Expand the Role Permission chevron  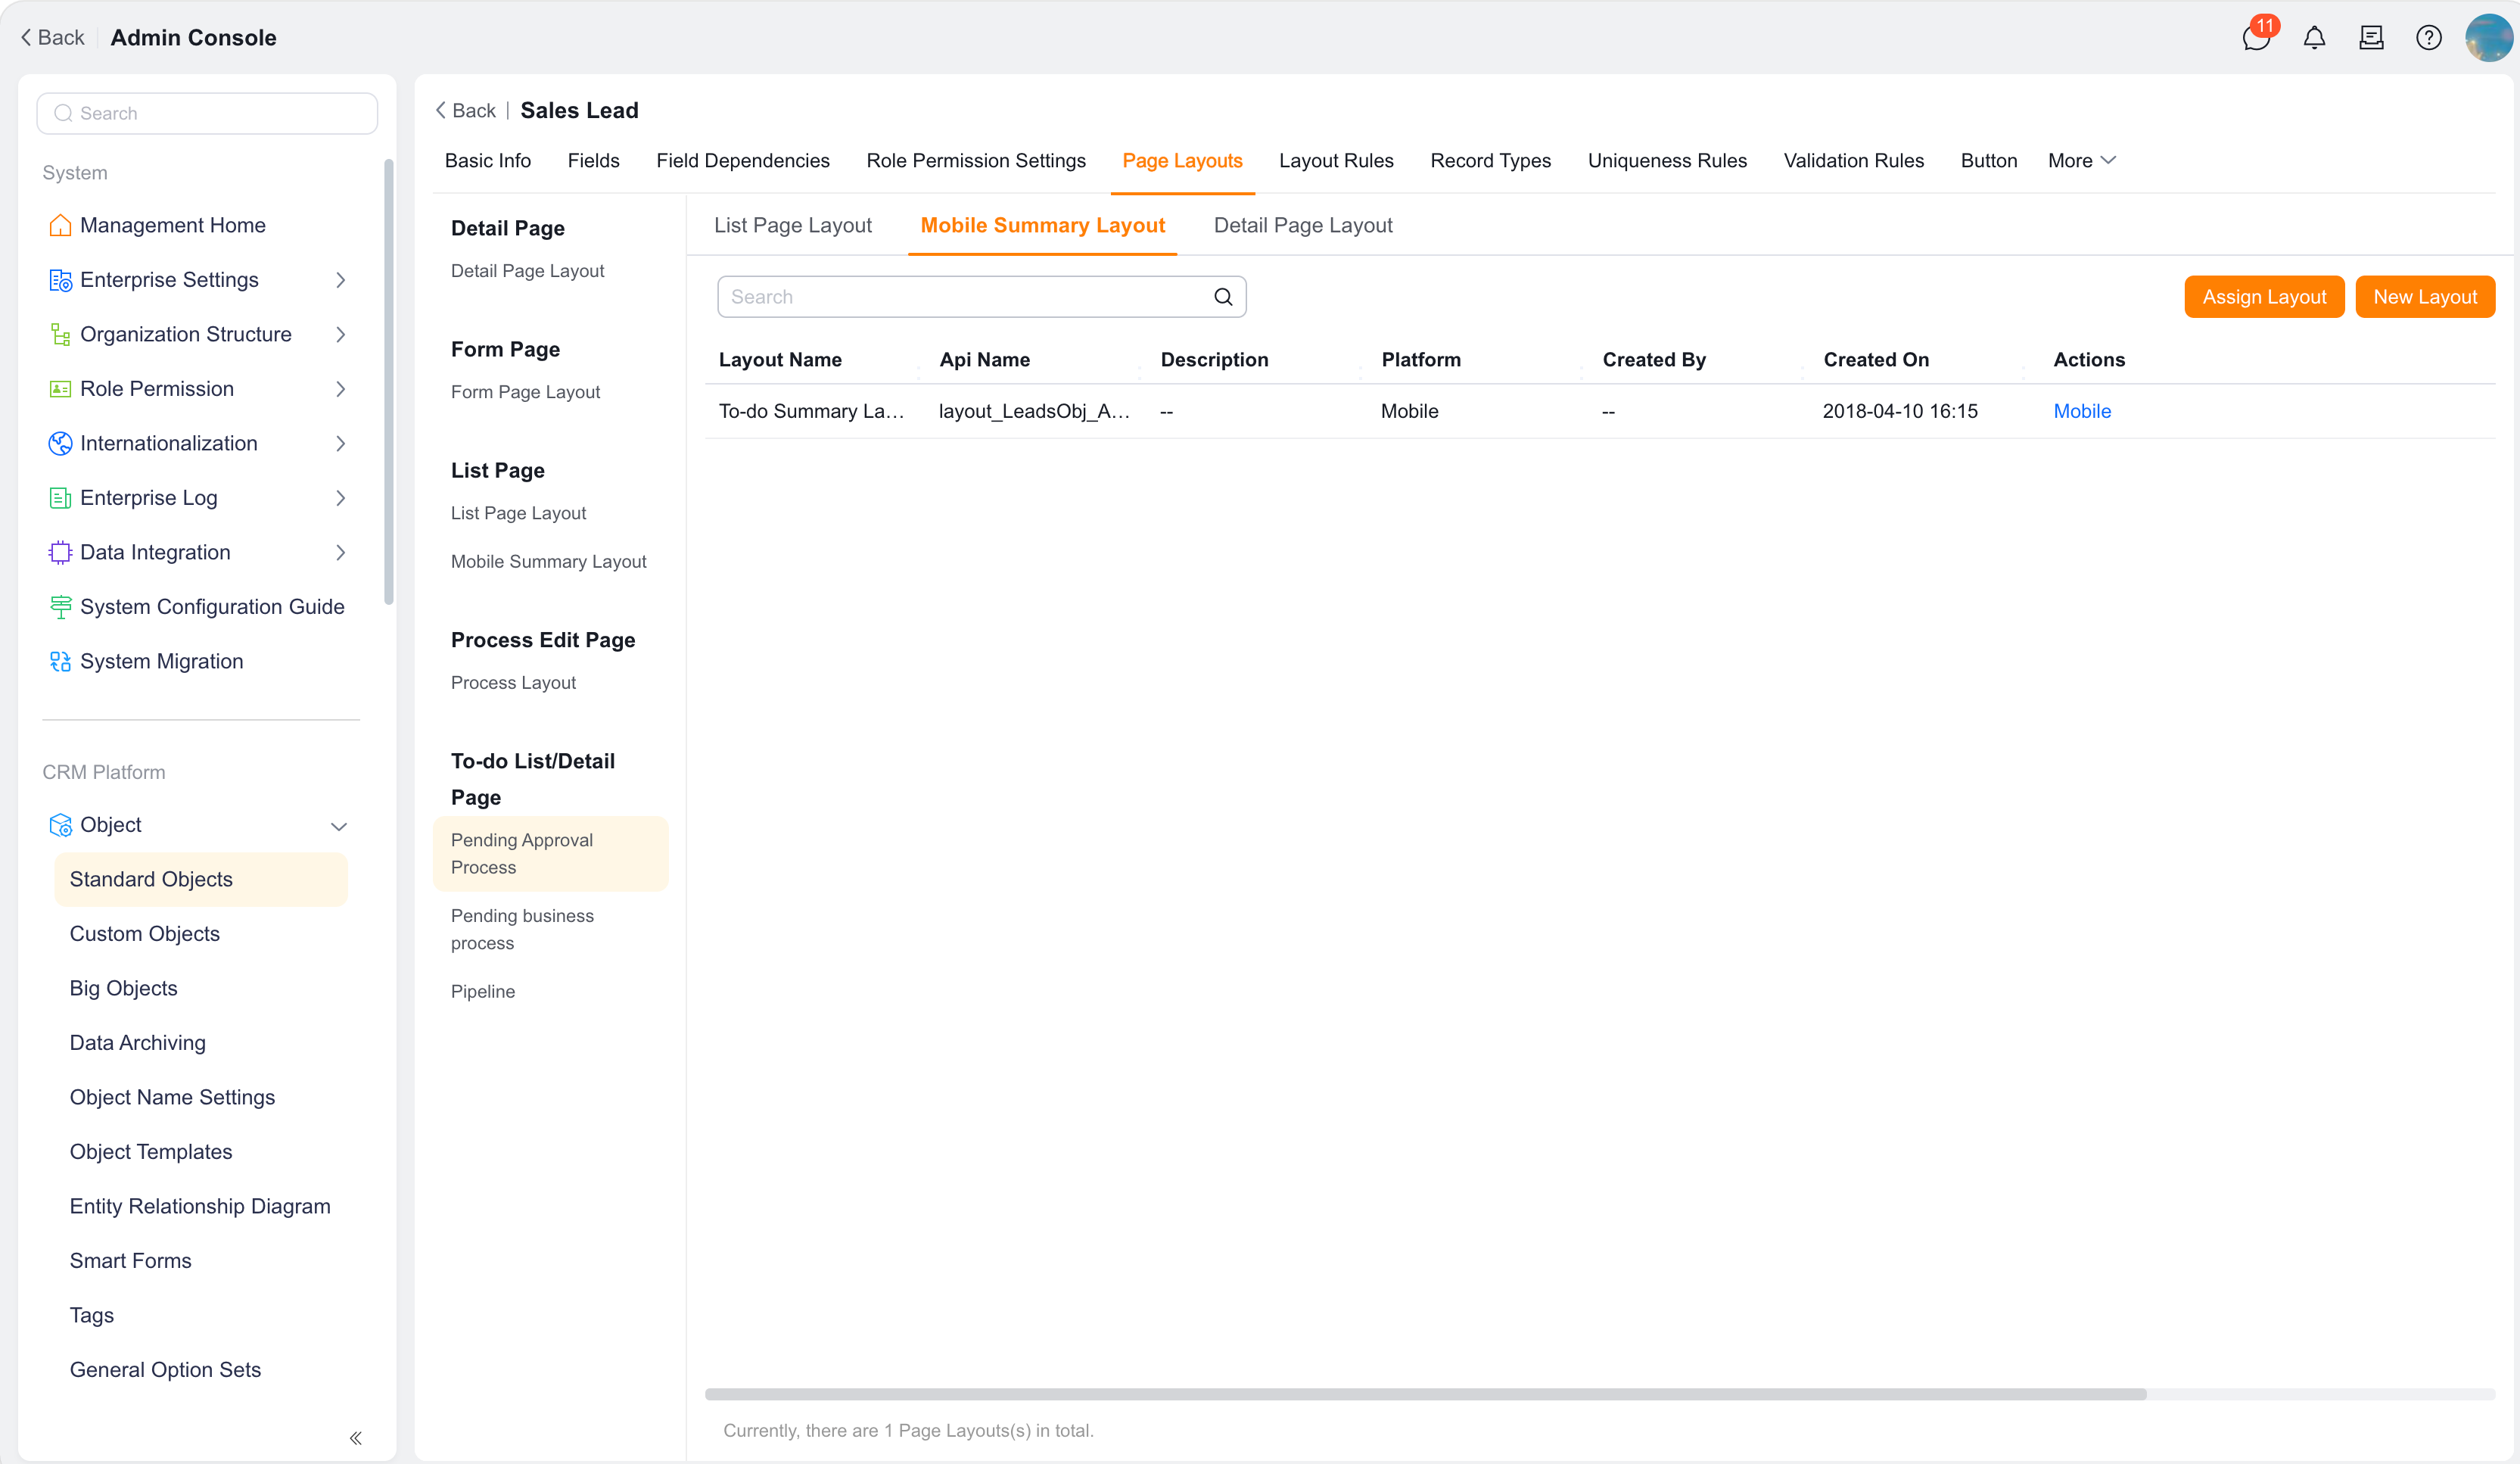pos(340,389)
